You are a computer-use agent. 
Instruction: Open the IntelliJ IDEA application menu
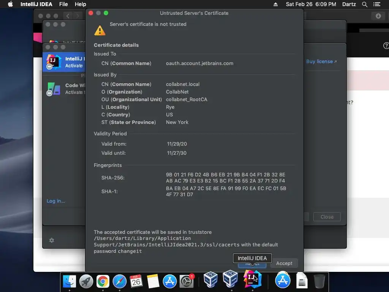[36, 4]
